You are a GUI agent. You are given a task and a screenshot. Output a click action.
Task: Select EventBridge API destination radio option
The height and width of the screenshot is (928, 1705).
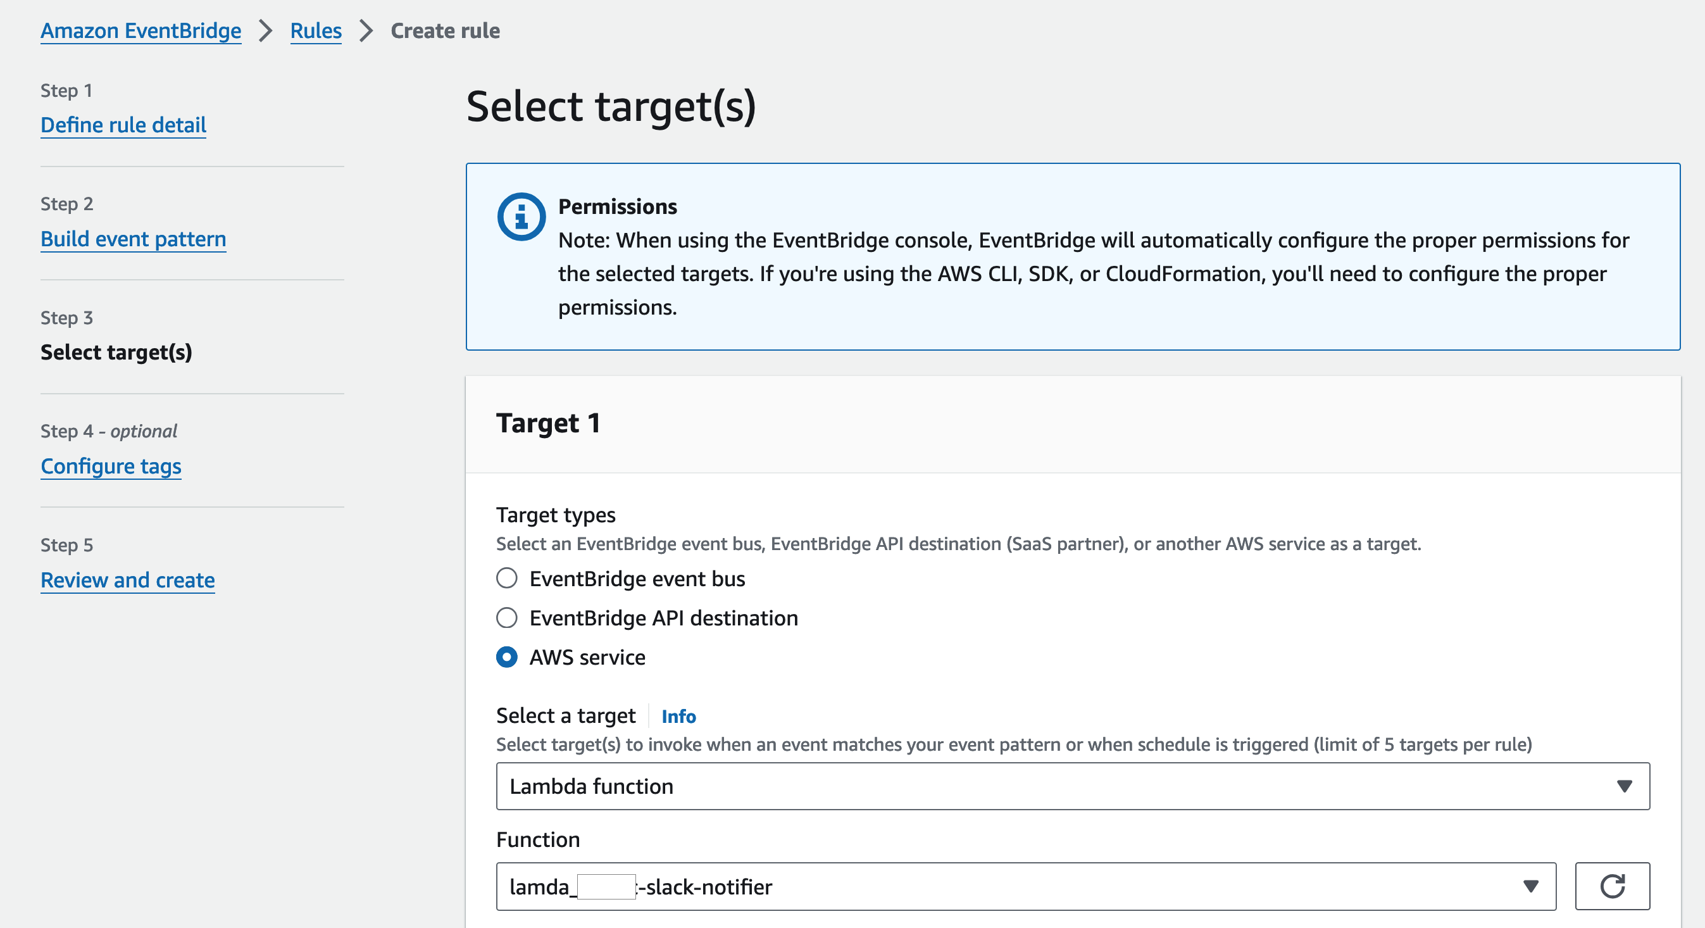click(x=507, y=618)
